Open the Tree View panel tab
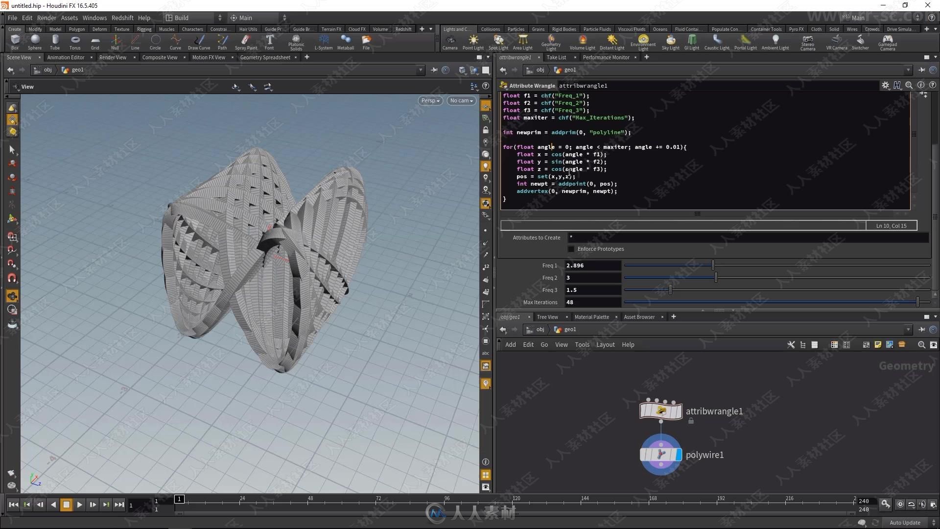The height and width of the screenshot is (529, 940). 547,316
